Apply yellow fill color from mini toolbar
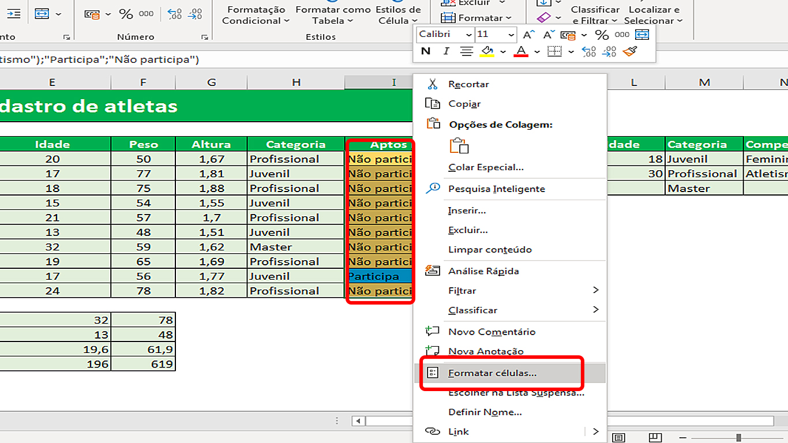788x443 pixels. (487, 51)
